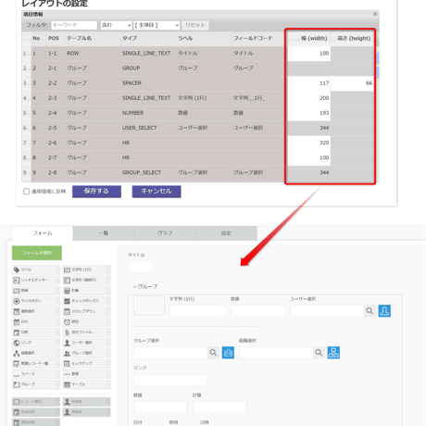This screenshot has width=426, height=426.
Task: Select the ユーザー選択 field in the palette
Action: point(86,343)
